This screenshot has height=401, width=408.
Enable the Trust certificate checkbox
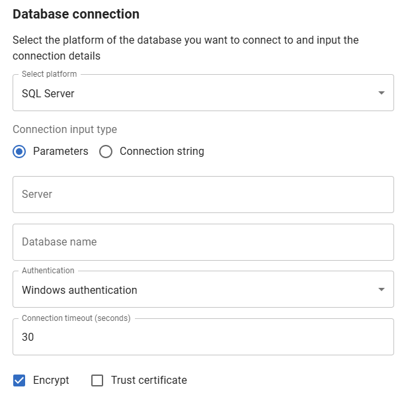pos(97,380)
